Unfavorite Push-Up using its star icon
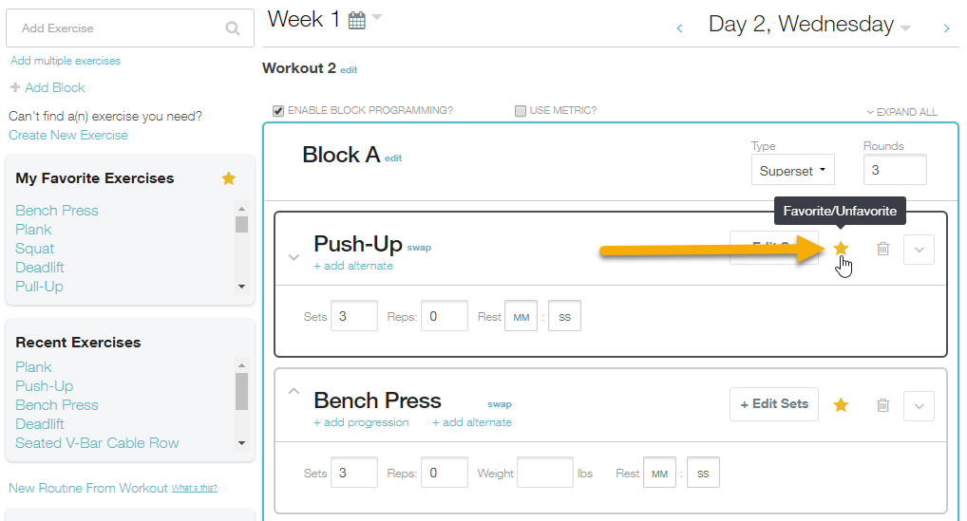967x521 pixels. tap(841, 249)
